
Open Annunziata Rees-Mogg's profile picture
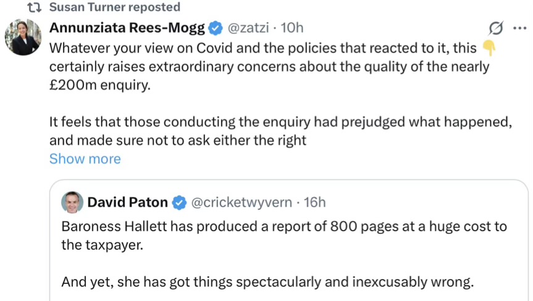pyautogui.click(x=23, y=36)
